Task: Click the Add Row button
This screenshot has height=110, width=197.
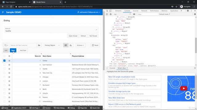Action: click(x=23, y=50)
